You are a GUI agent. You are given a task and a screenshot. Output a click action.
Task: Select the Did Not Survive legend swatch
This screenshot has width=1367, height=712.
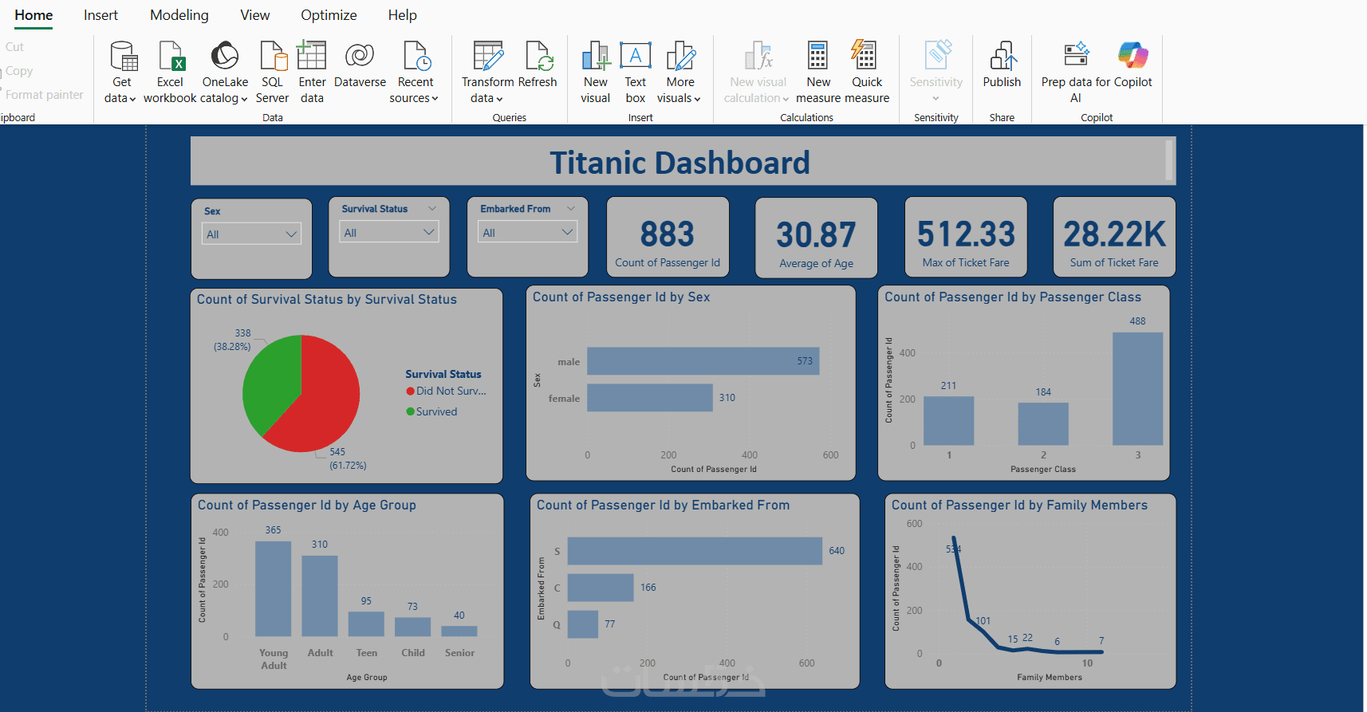[x=410, y=391]
